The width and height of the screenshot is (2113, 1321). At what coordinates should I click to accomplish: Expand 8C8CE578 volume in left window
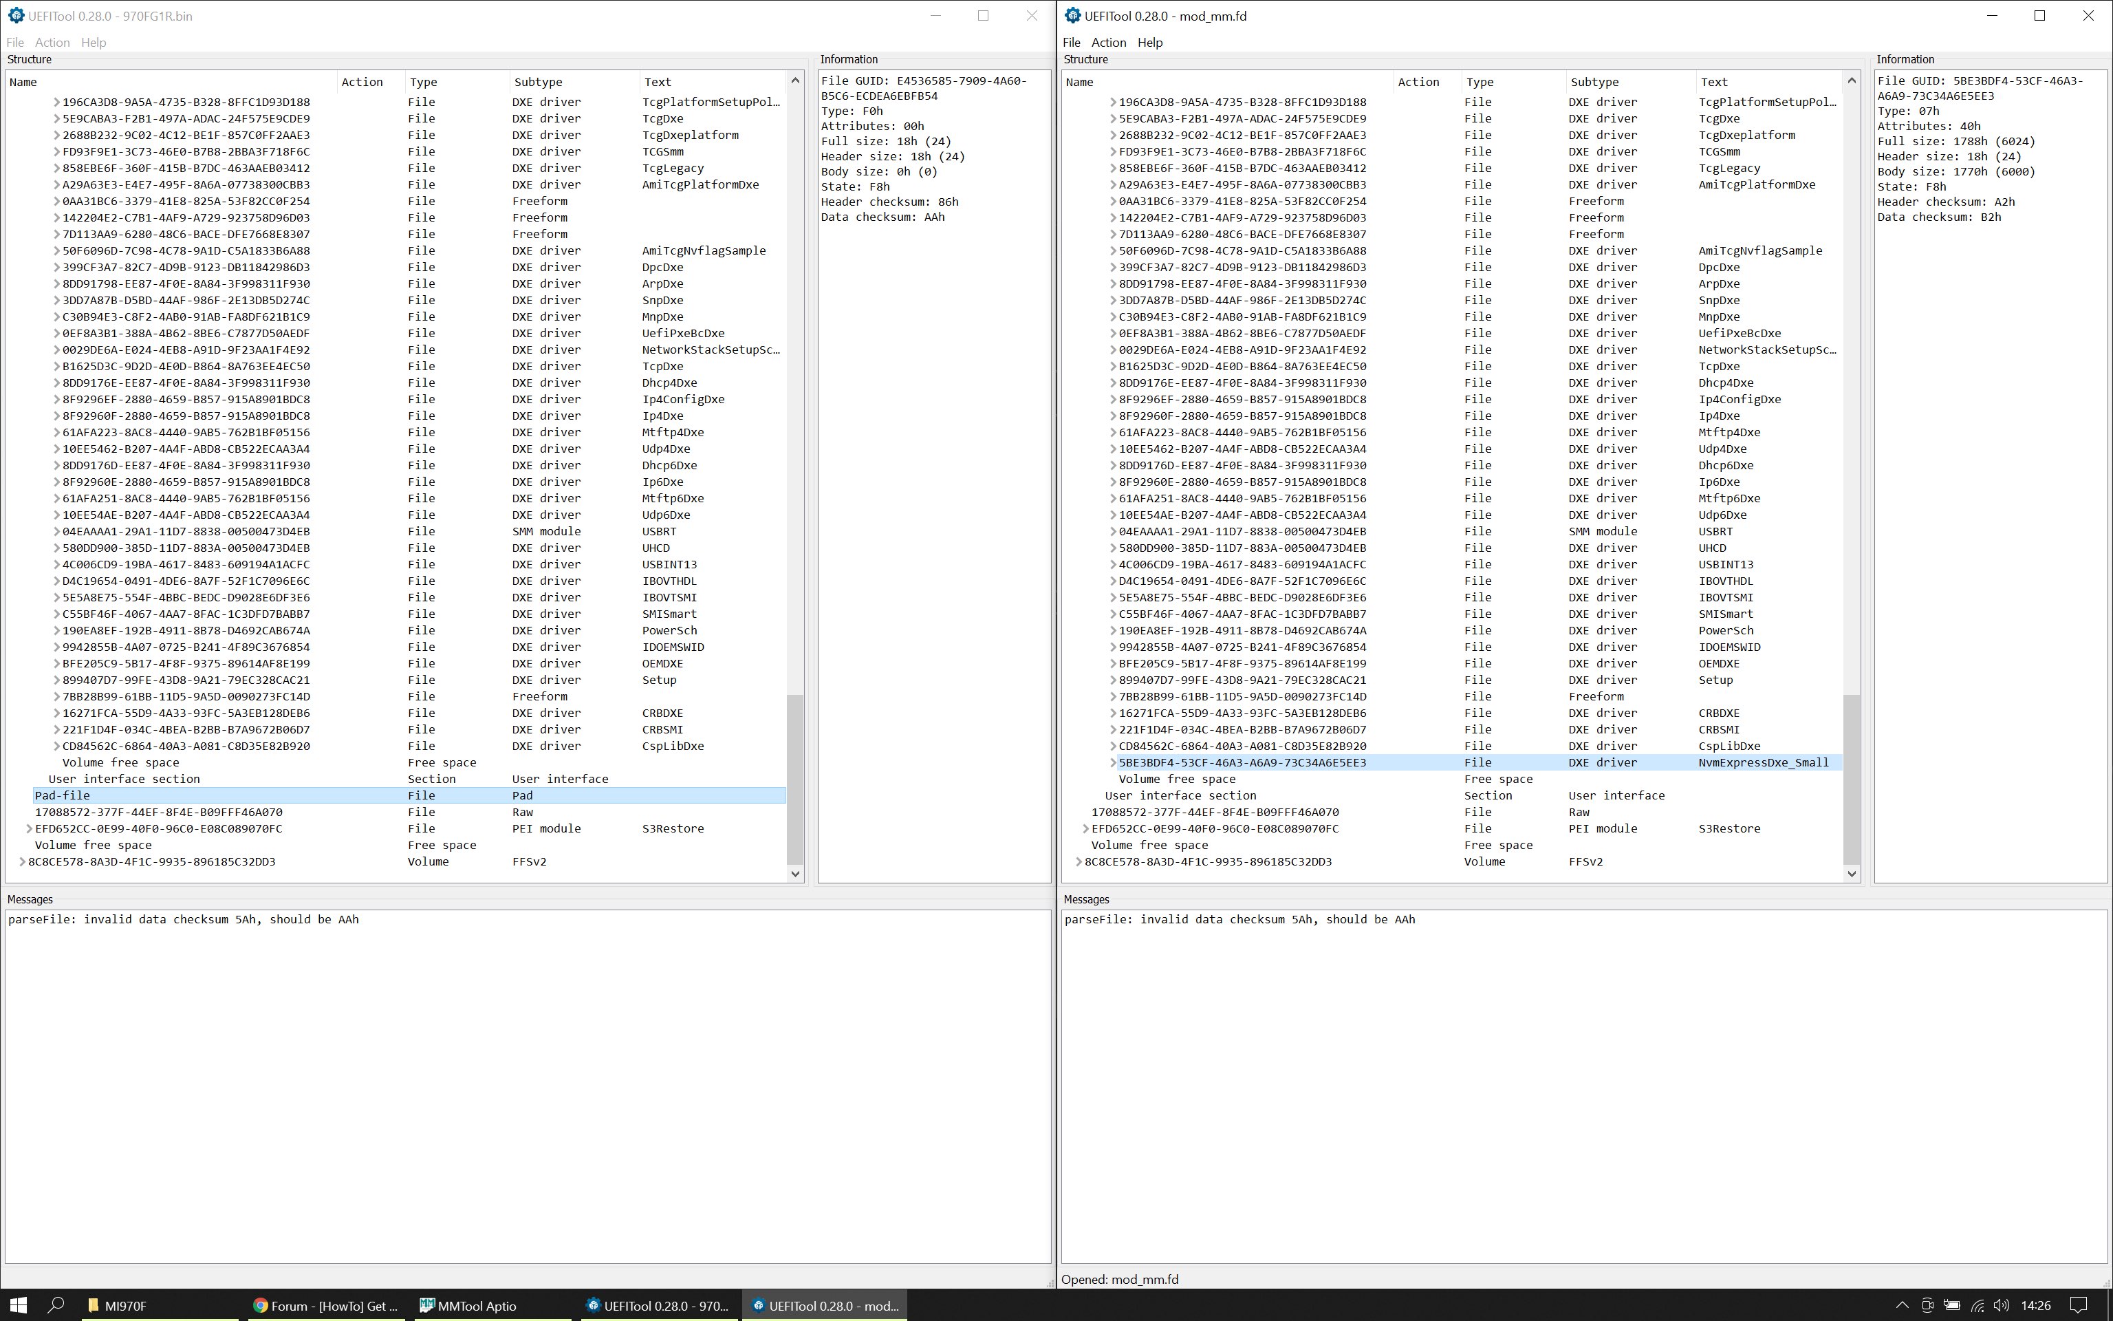(23, 861)
